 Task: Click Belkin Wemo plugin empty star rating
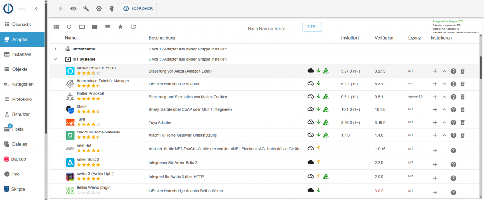88,193
